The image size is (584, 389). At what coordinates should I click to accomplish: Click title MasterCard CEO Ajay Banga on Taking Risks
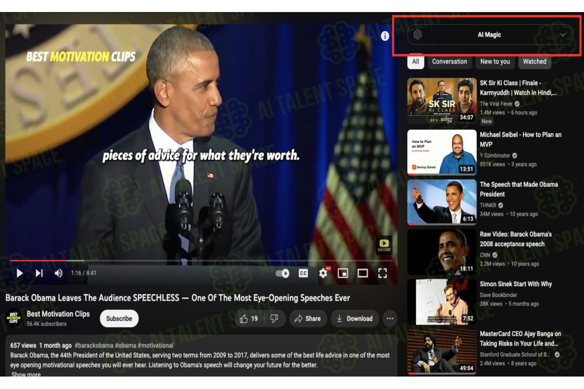[x=520, y=338]
